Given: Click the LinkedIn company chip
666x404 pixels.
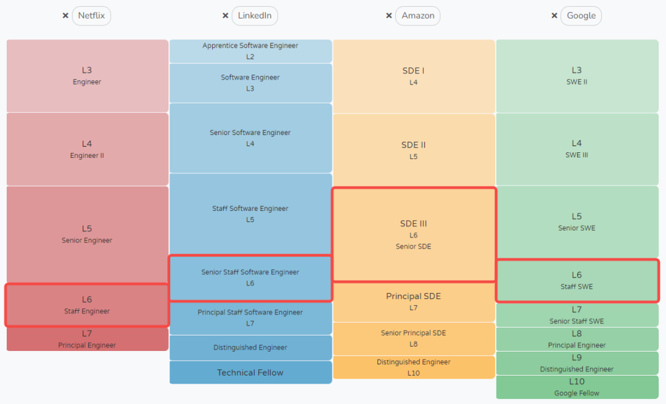Looking at the screenshot, I should (255, 15).
